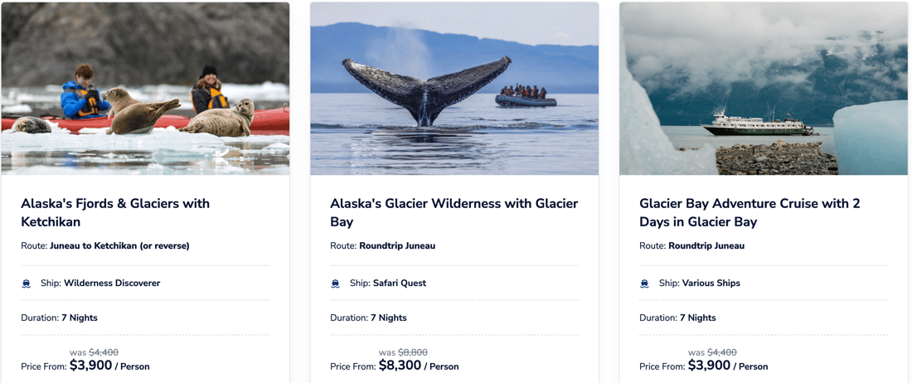This screenshot has width=912, height=383.
Task: Select the Various Ships label
Action: coord(711,284)
